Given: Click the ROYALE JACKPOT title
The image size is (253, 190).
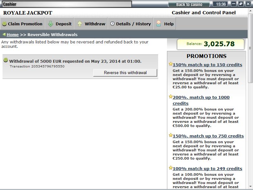Looking at the screenshot, I should click(x=28, y=13).
